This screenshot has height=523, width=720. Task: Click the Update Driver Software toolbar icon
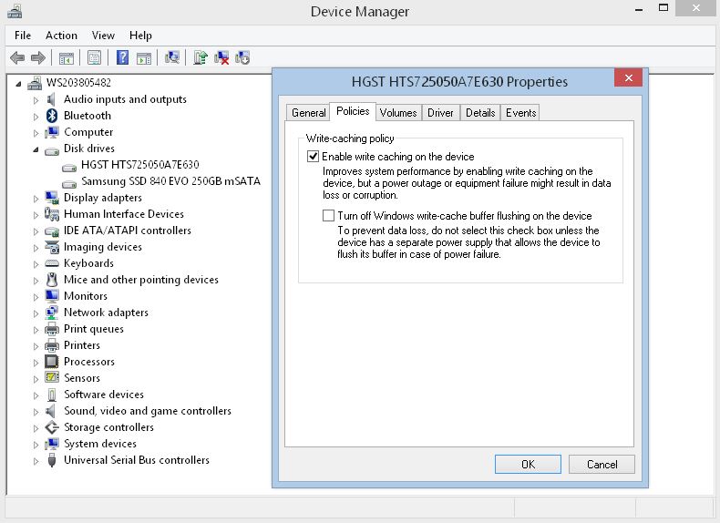coord(201,57)
